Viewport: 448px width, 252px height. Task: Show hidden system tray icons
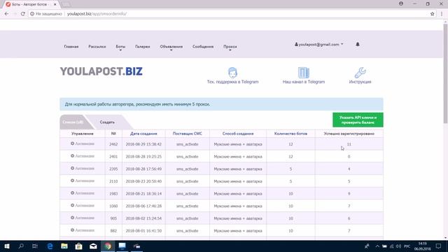click(377, 246)
